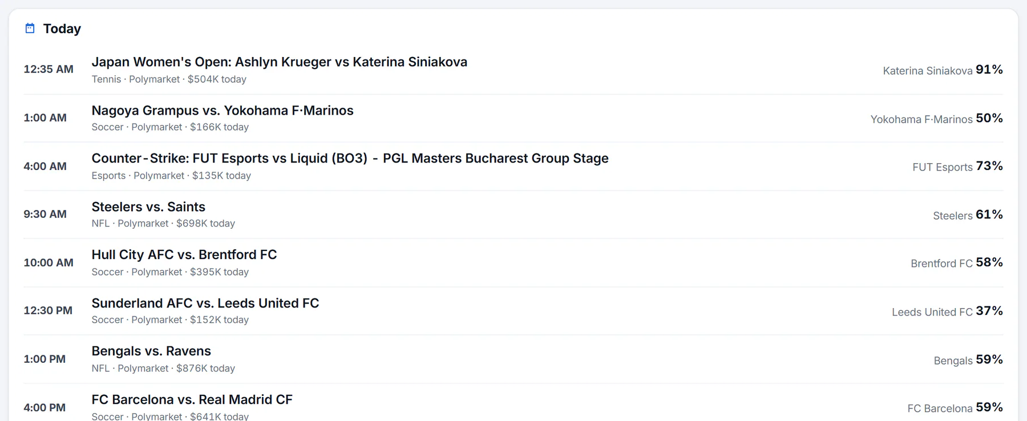Click the 12:35 AM time label

pyautogui.click(x=48, y=69)
